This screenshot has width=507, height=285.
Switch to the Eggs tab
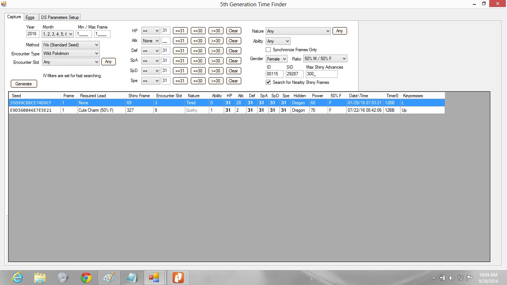(x=30, y=17)
